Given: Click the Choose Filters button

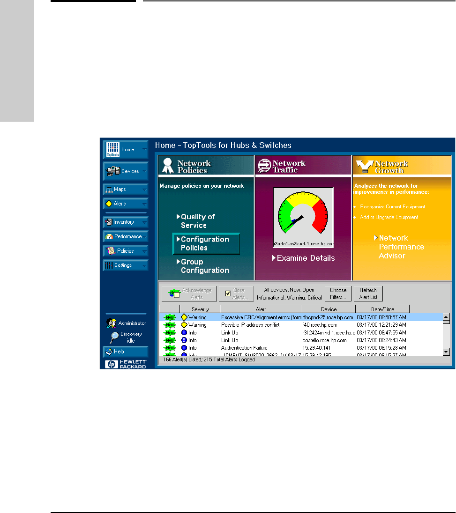Looking at the screenshot, I should tap(337, 293).
